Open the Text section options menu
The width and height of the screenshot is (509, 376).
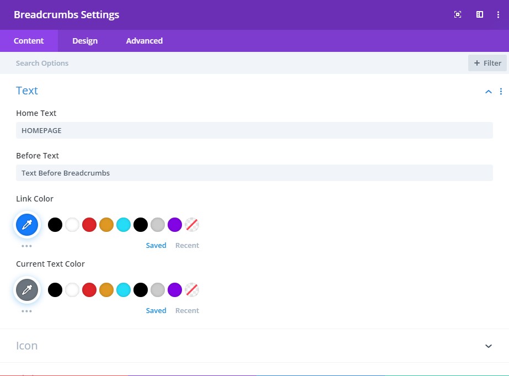tap(501, 91)
